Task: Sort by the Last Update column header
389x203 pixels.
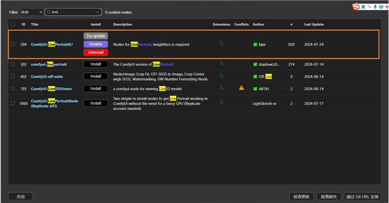Action: pos(314,24)
